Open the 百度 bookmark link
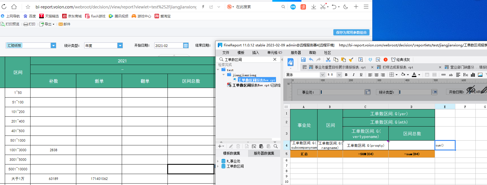Viewport: 487px width, 185px height. tap(30, 16)
